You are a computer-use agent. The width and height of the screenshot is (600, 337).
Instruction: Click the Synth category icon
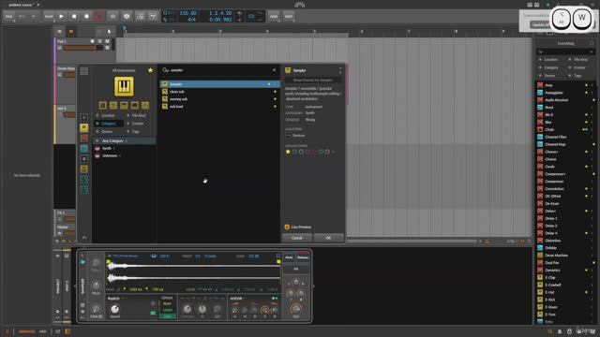[97, 148]
